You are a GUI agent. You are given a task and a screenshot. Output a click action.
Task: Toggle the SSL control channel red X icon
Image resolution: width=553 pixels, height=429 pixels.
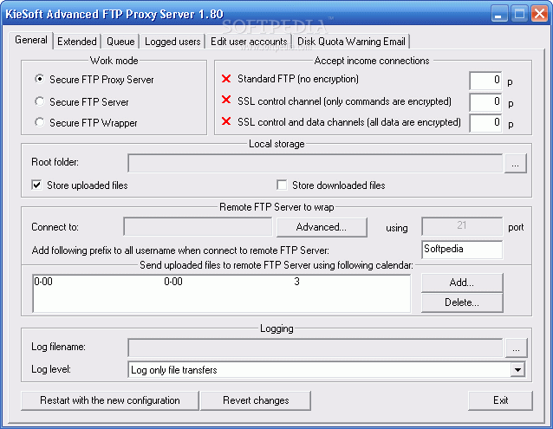click(x=226, y=101)
